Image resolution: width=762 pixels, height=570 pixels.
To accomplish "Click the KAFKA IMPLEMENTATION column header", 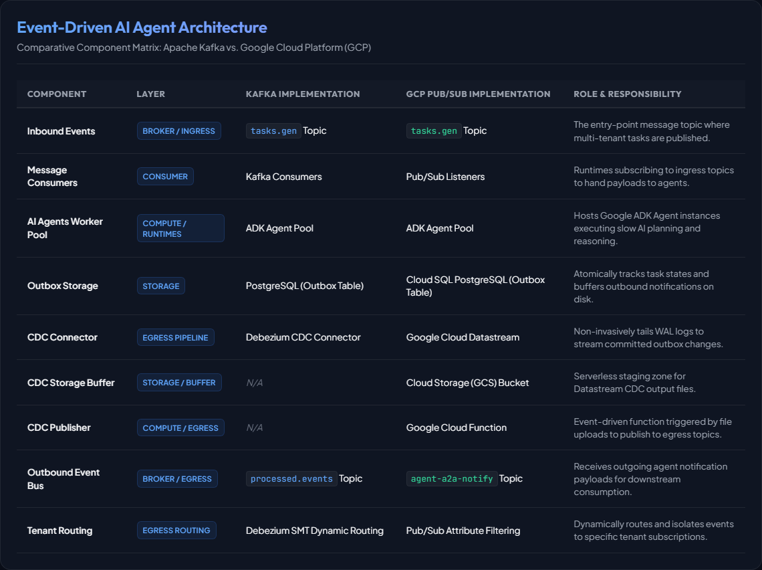I will tap(303, 94).
